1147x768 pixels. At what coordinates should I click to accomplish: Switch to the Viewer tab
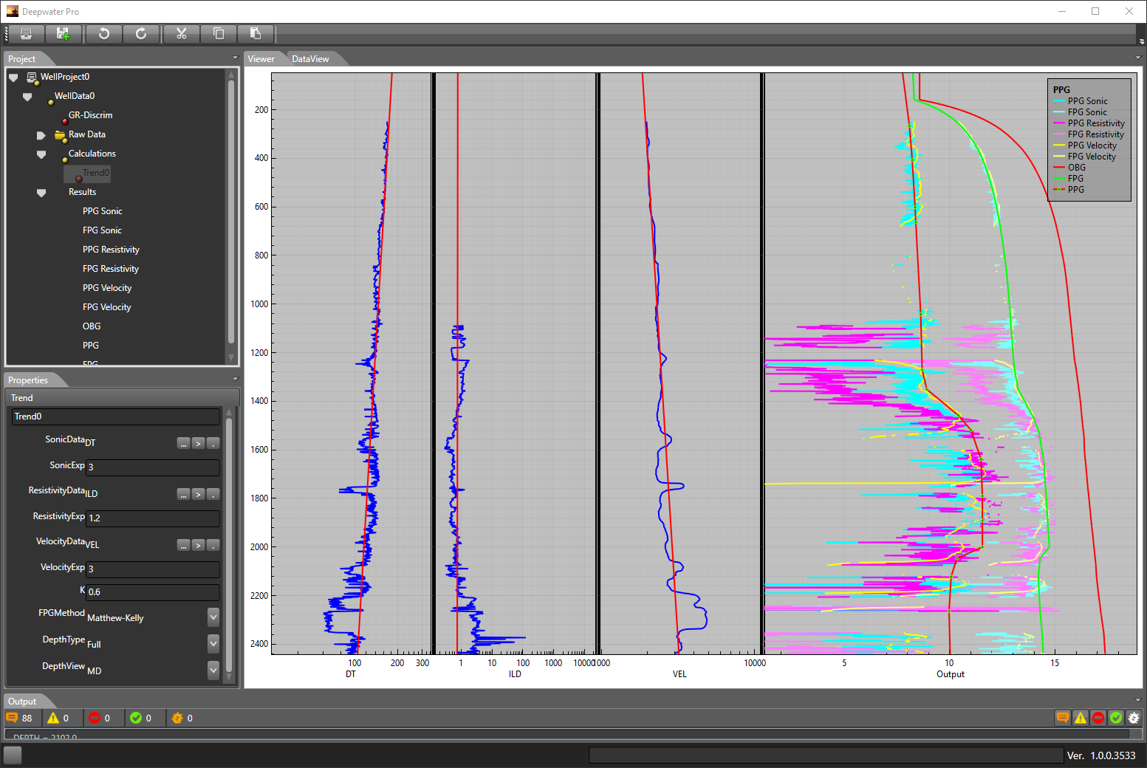pyautogui.click(x=261, y=59)
